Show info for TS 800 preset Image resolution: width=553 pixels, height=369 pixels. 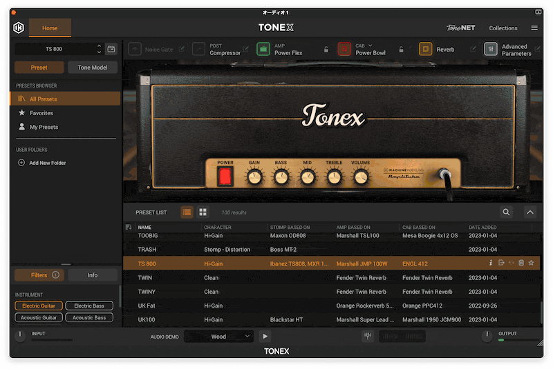[491, 263]
